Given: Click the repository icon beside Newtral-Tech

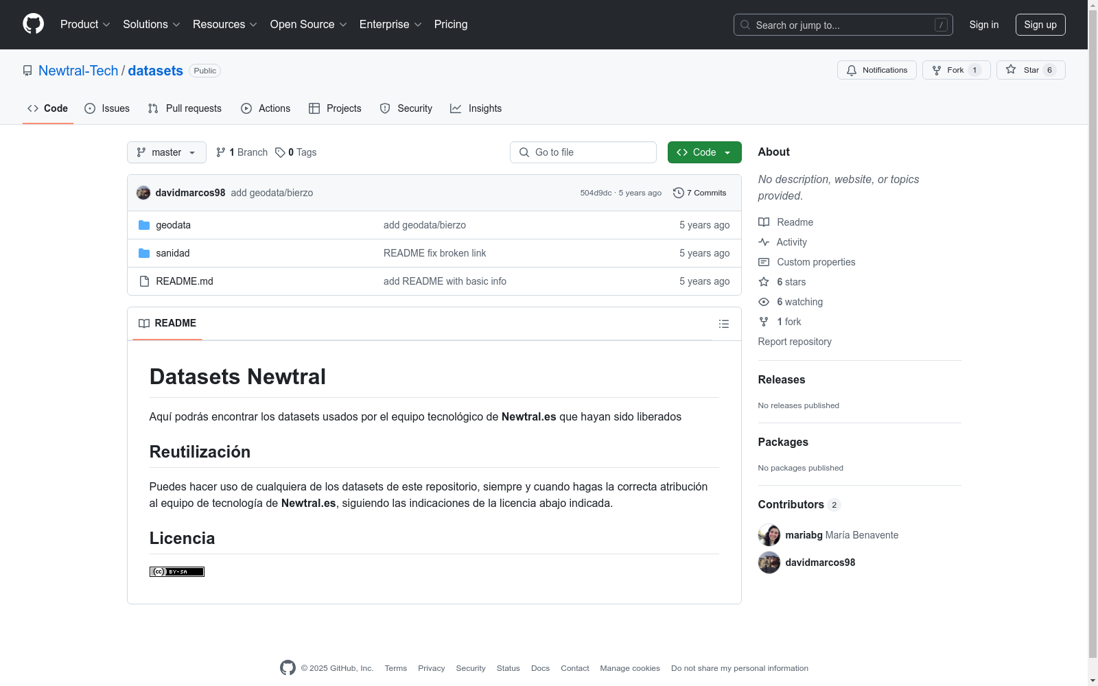Looking at the screenshot, I should coord(27,71).
